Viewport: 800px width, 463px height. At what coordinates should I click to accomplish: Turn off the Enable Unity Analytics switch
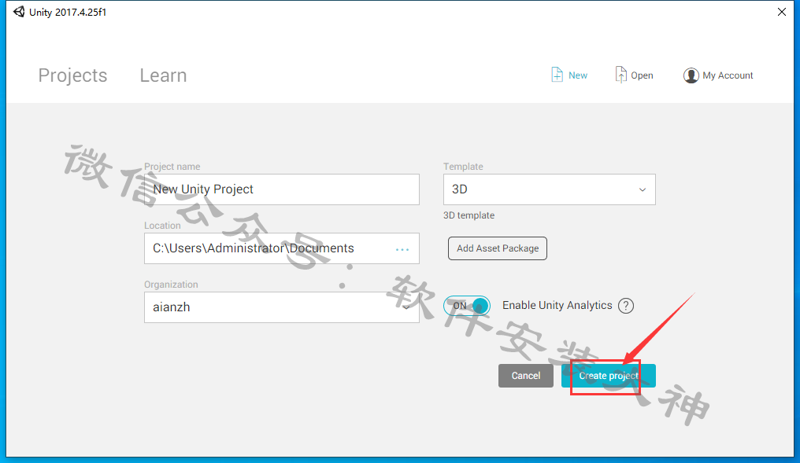467,306
